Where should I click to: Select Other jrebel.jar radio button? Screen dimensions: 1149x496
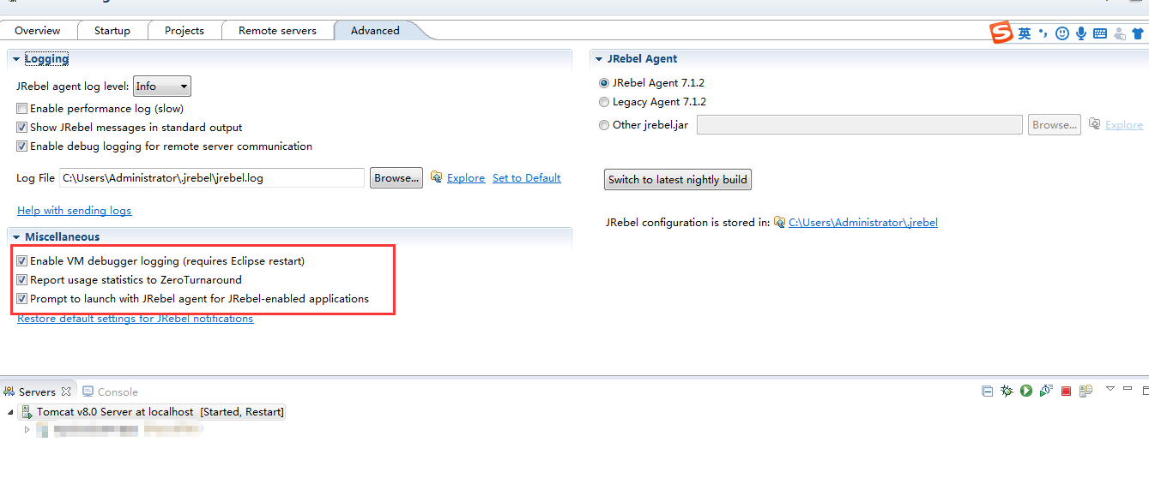(x=604, y=125)
